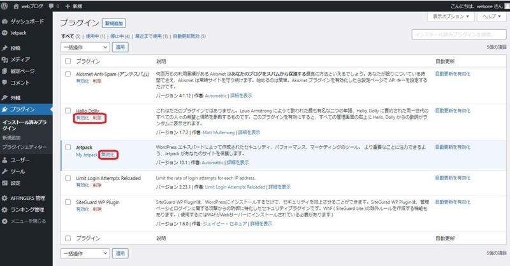The width and height of the screenshot is (510, 266).
Task: Filter plugins by 使用中 (1)
Action: pyautogui.click(x=95, y=36)
